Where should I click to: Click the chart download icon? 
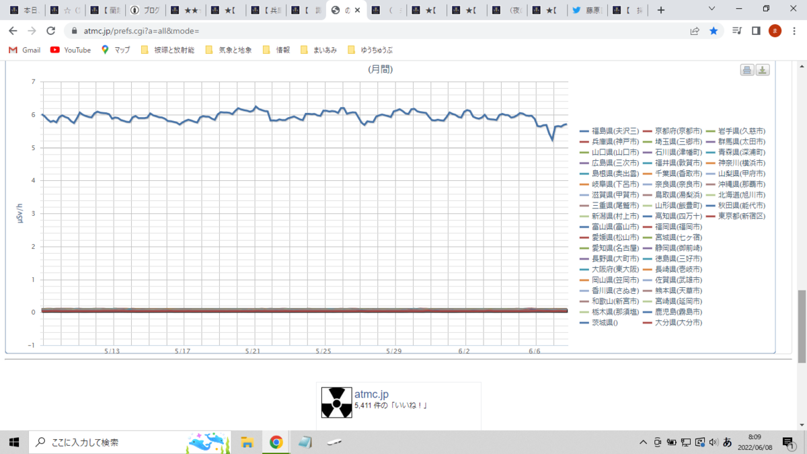(763, 70)
